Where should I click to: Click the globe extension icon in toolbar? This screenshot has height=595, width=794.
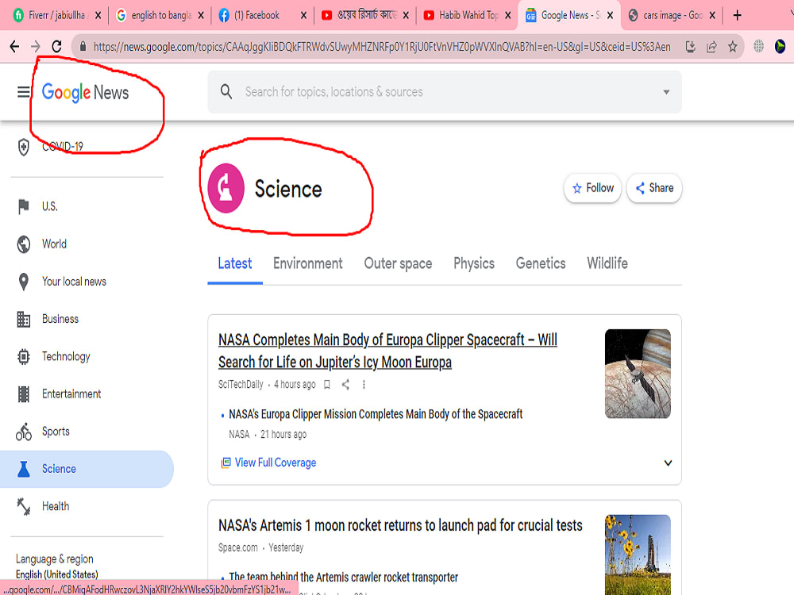tap(758, 47)
